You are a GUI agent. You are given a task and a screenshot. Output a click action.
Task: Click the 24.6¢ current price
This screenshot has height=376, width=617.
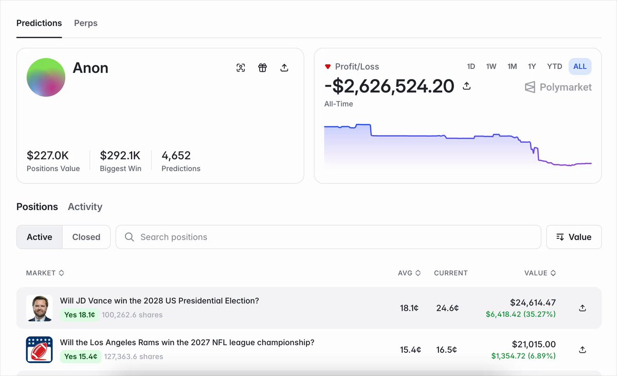pos(447,308)
